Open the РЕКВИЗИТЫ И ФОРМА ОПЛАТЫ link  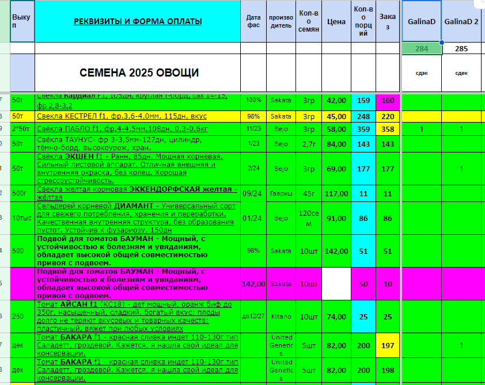click(x=138, y=21)
